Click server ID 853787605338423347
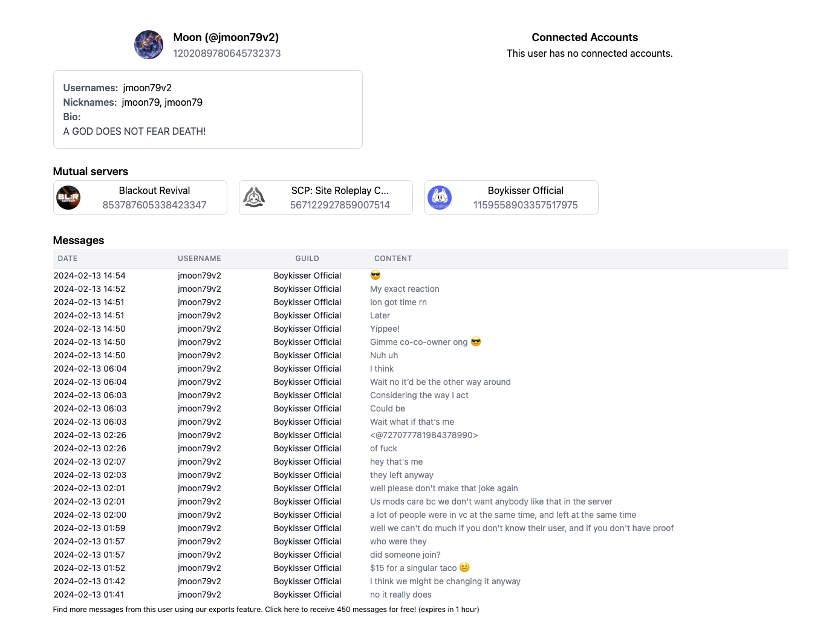Viewport: 832px width, 635px height. (154, 205)
